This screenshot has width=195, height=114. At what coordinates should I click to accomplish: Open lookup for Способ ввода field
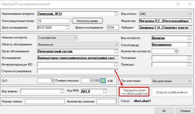(x=189, y=44)
